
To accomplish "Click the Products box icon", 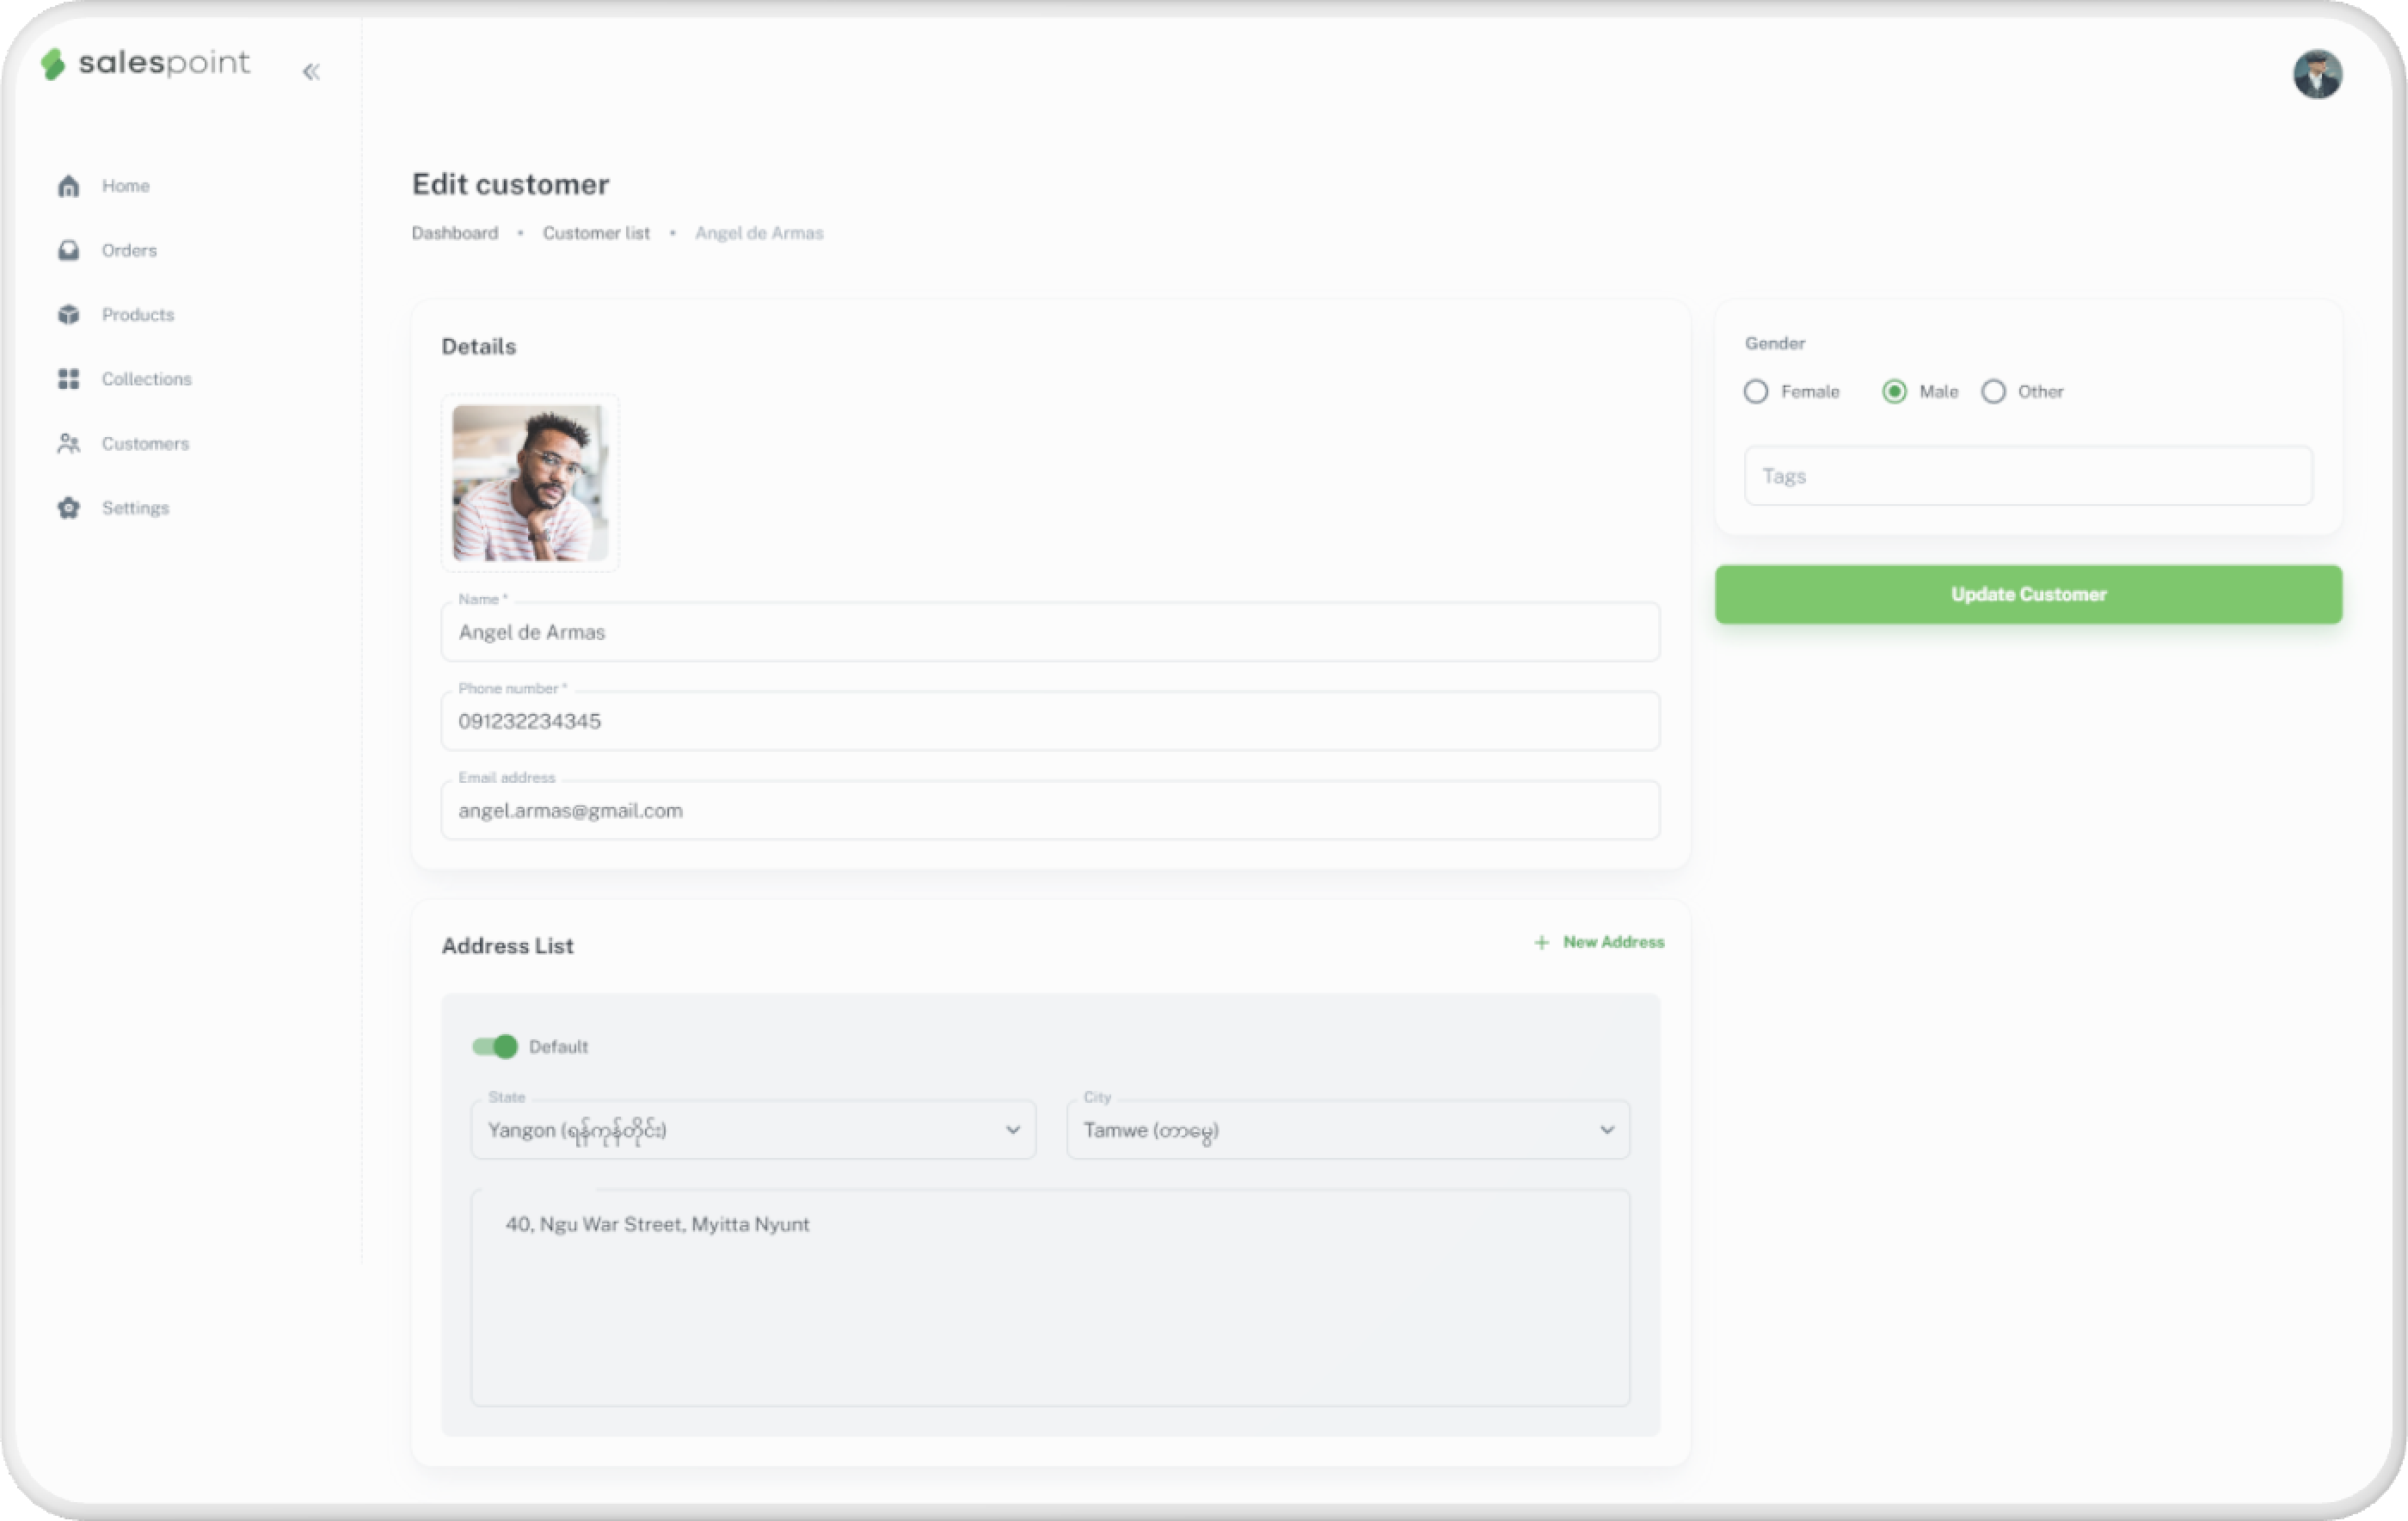I will [68, 314].
